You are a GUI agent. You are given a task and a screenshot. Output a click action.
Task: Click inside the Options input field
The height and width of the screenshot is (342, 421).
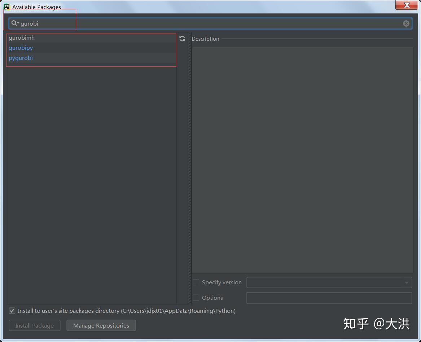tap(329, 298)
